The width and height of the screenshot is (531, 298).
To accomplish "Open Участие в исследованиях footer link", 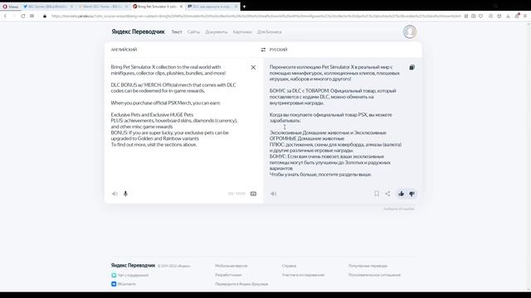I will [303, 275].
